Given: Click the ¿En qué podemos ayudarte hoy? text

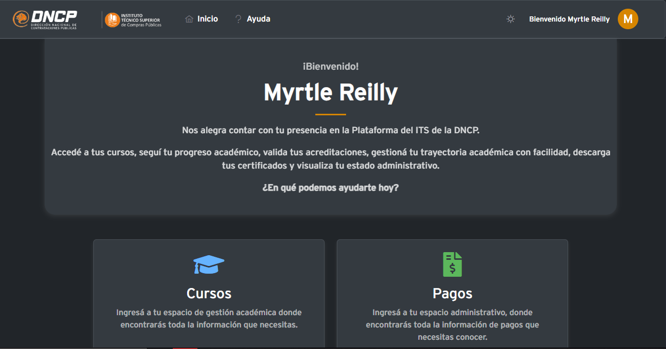Looking at the screenshot, I should [x=331, y=188].
